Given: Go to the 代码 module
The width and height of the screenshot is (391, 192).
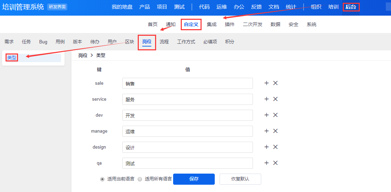Looking at the screenshot, I should [x=204, y=7].
